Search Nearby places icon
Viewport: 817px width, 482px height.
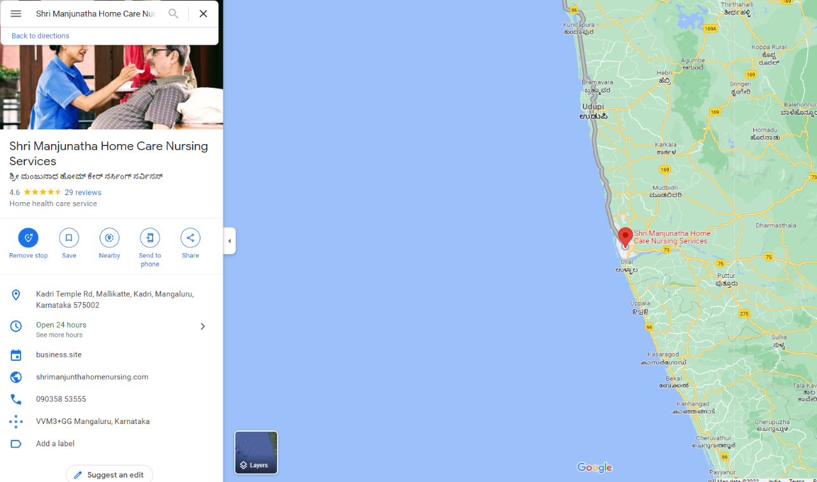click(x=109, y=238)
